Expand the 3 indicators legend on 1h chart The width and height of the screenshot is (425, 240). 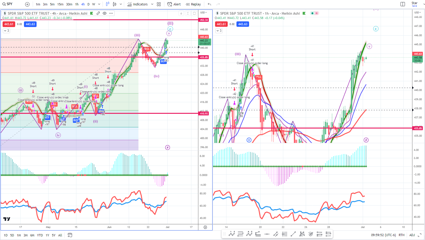[219, 31]
